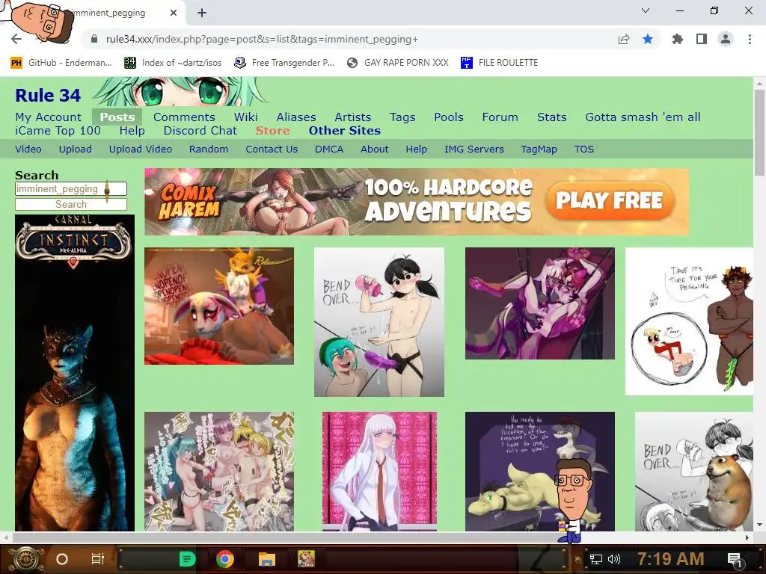The width and height of the screenshot is (766, 574).
Task: Open the DMCA page
Action: (x=329, y=149)
